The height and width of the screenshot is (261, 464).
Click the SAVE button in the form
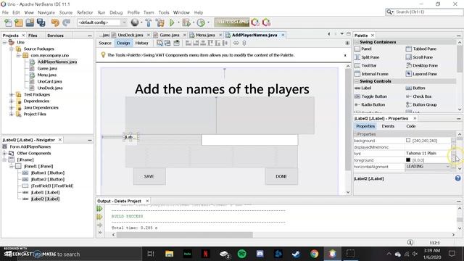pos(149,176)
